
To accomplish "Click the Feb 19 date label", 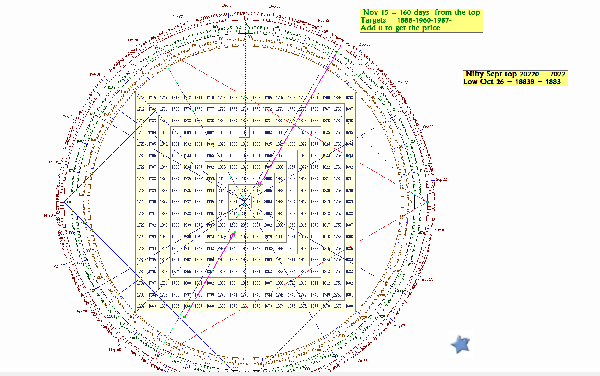I will (68, 117).
